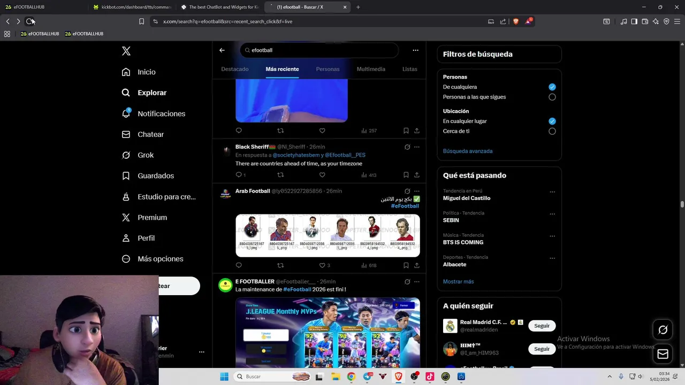Focus the efootball search field
685x385 pixels.
(x=319, y=50)
